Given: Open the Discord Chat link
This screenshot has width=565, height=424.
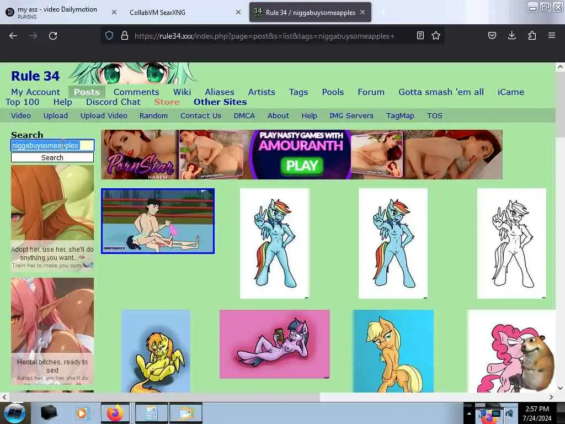Looking at the screenshot, I should tap(113, 102).
